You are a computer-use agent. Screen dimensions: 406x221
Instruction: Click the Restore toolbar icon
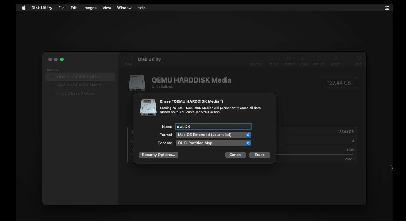pyautogui.click(x=318, y=58)
